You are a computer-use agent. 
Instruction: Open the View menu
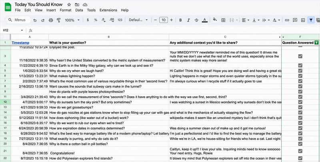pos(38,10)
